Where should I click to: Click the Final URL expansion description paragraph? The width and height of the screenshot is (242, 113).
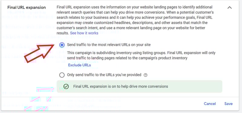pyautogui.click(x=135, y=20)
